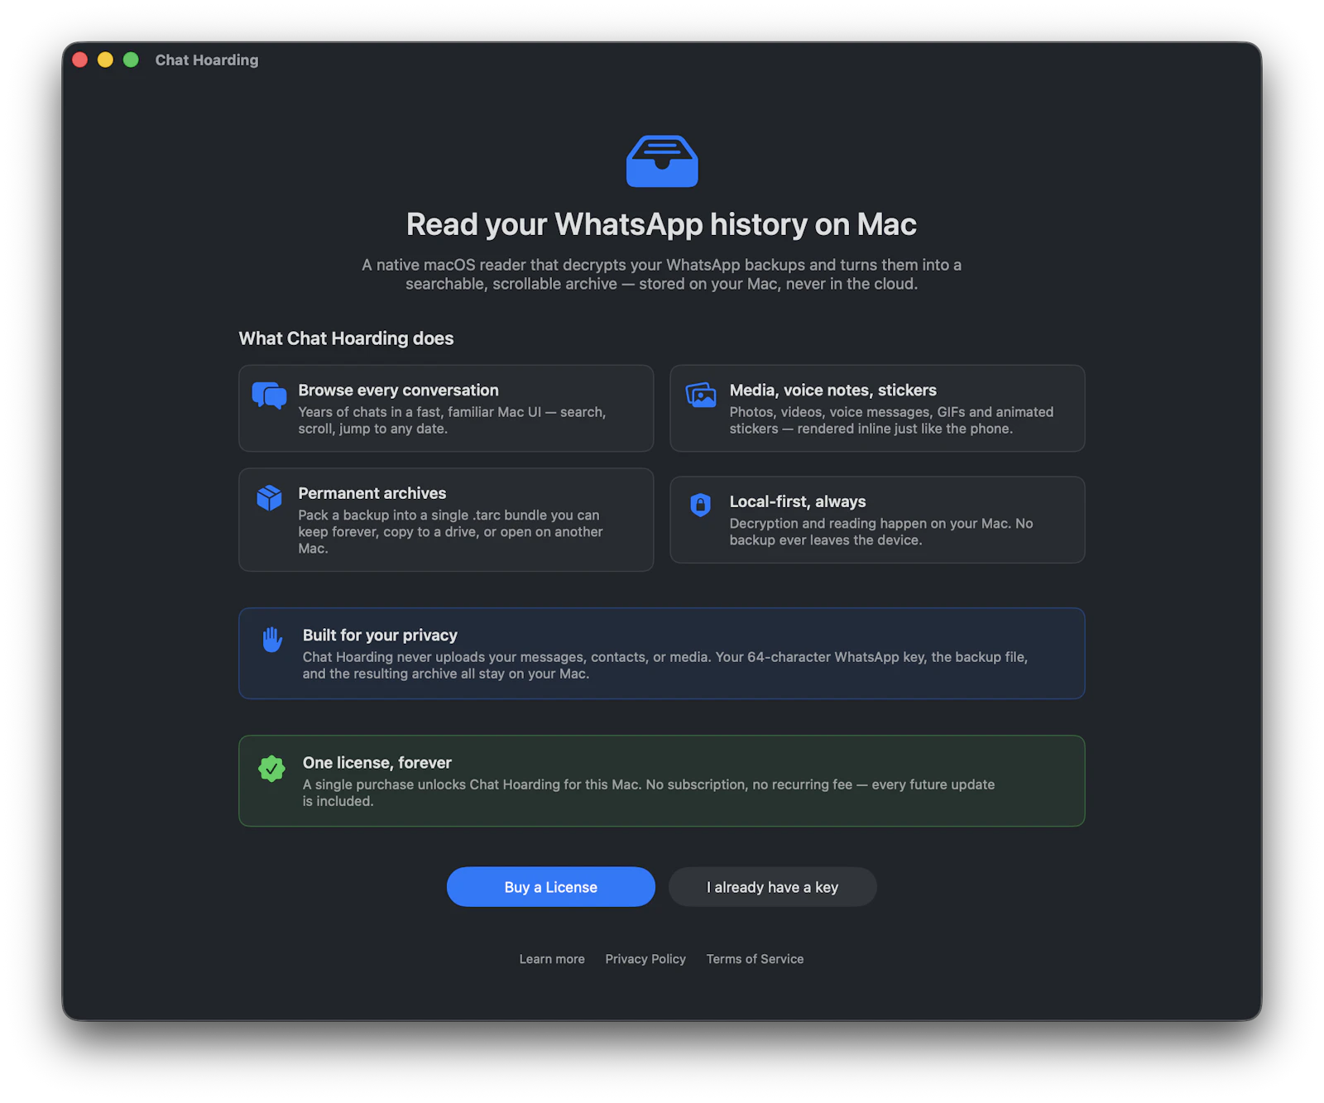1324x1103 pixels.
Task: Click the description starting Decryption and reading happen
Action: pos(881,532)
